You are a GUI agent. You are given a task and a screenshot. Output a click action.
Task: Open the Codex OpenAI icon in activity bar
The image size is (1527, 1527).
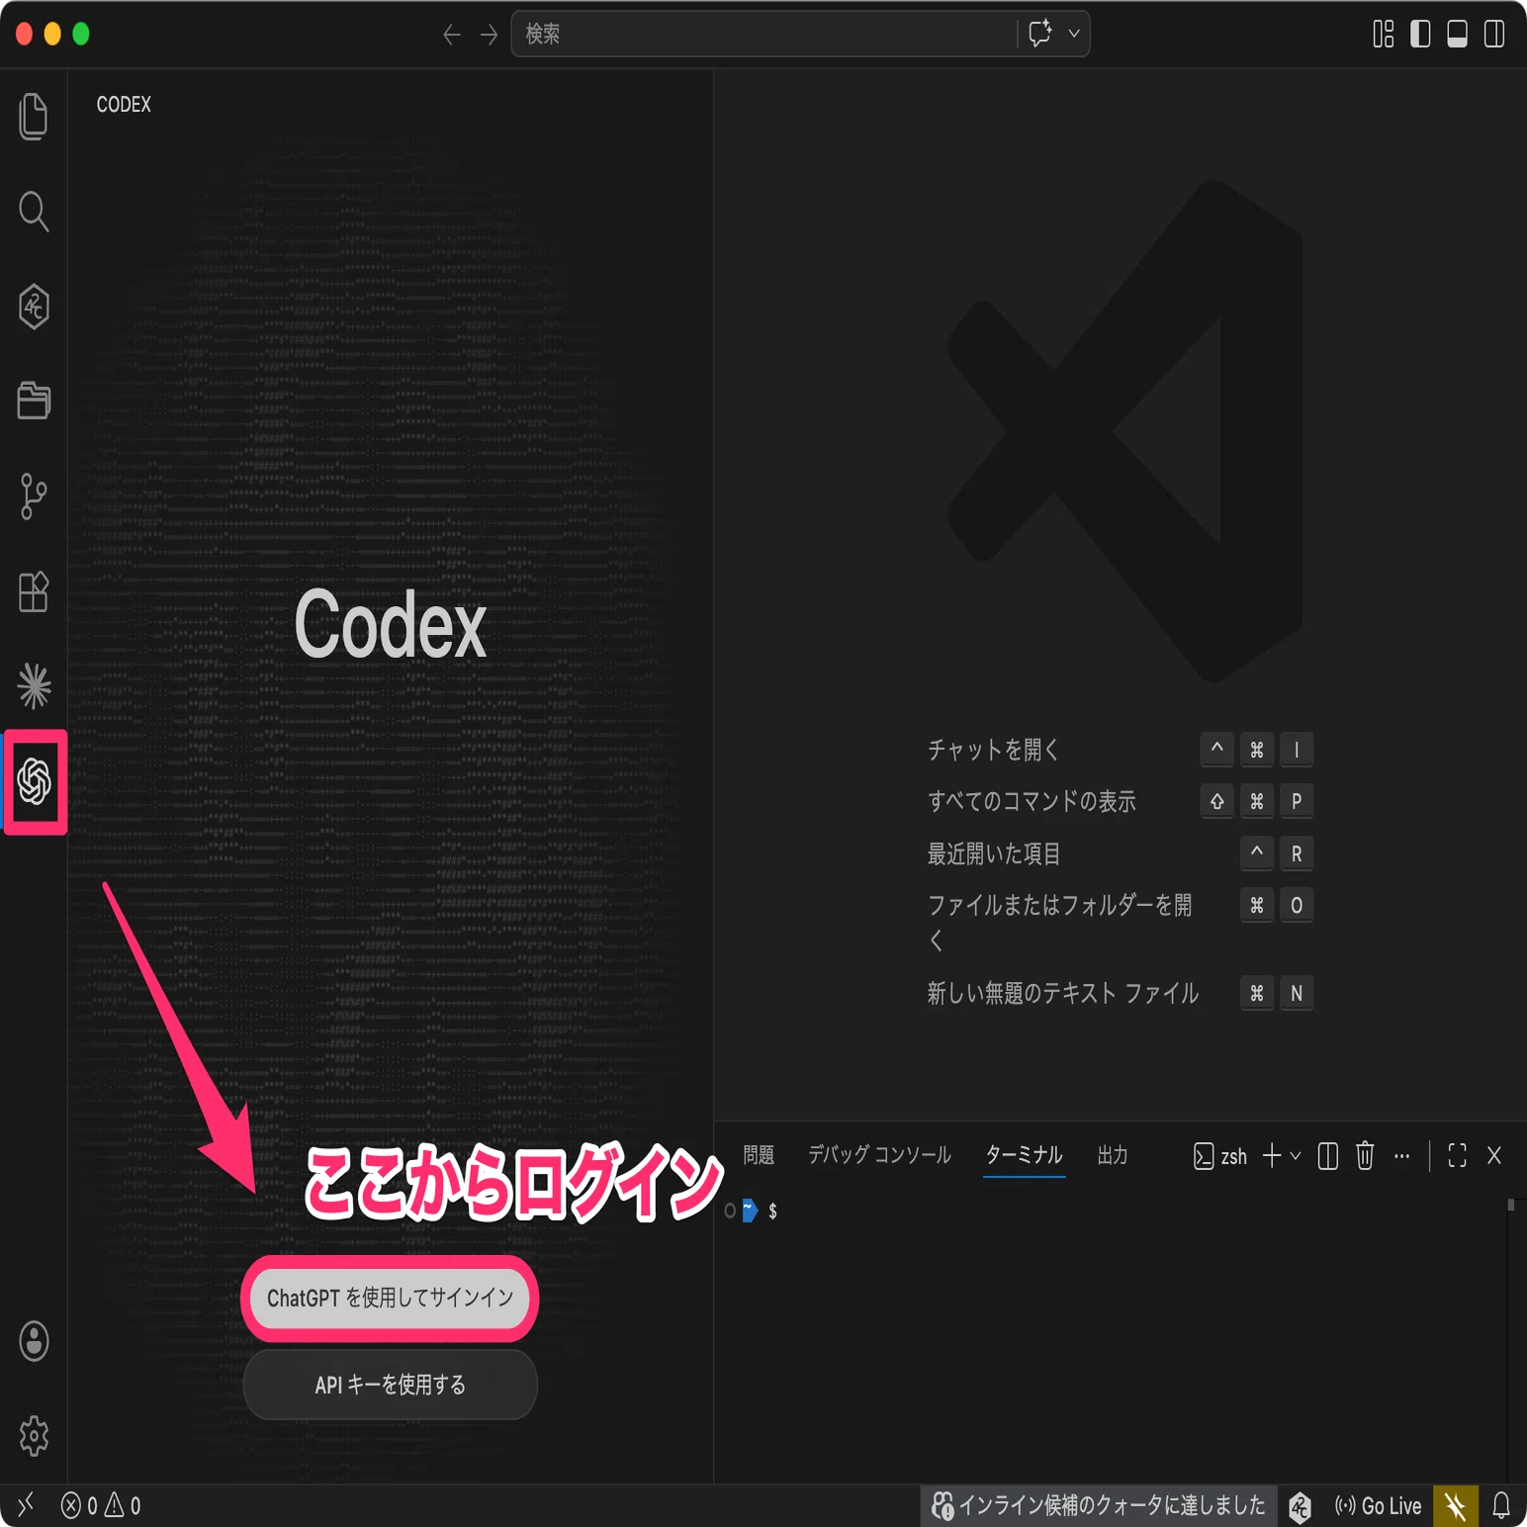[x=34, y=781]
